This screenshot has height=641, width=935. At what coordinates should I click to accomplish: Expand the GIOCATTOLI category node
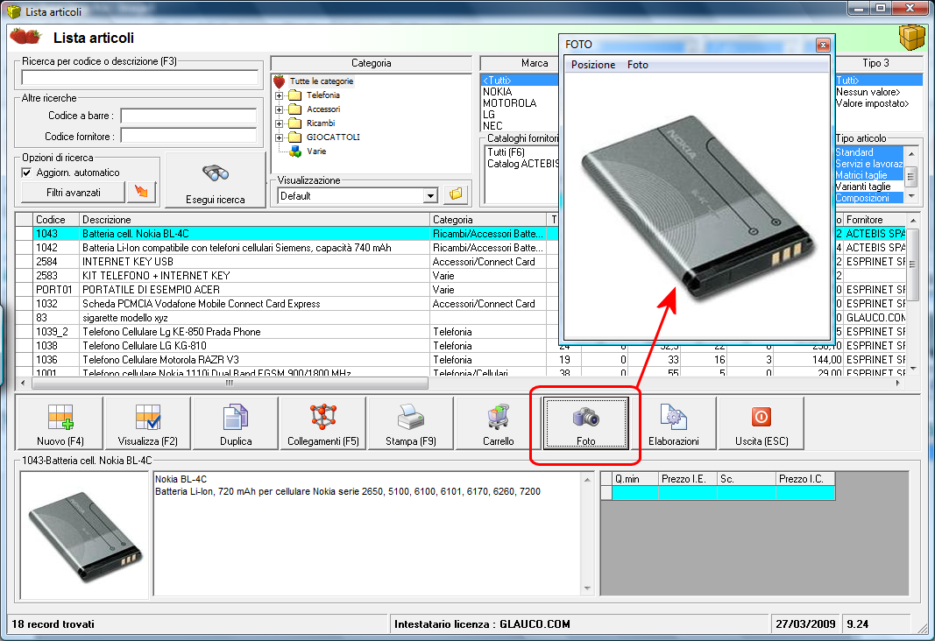[x=279, y=137]
